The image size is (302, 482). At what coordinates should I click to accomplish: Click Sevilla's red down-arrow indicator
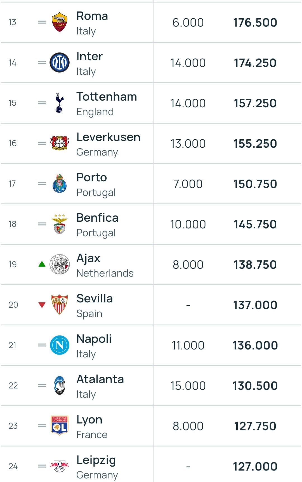(42, 305)
